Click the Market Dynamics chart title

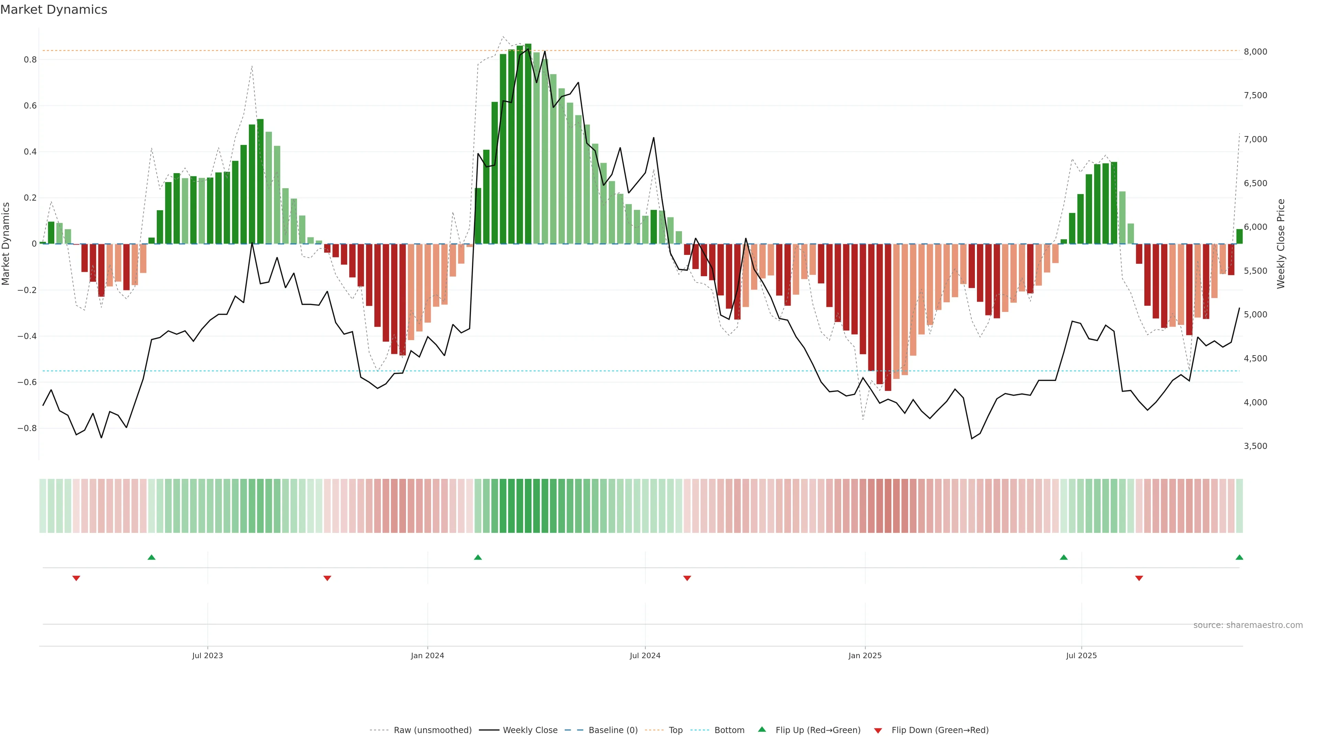pos(54,10)
